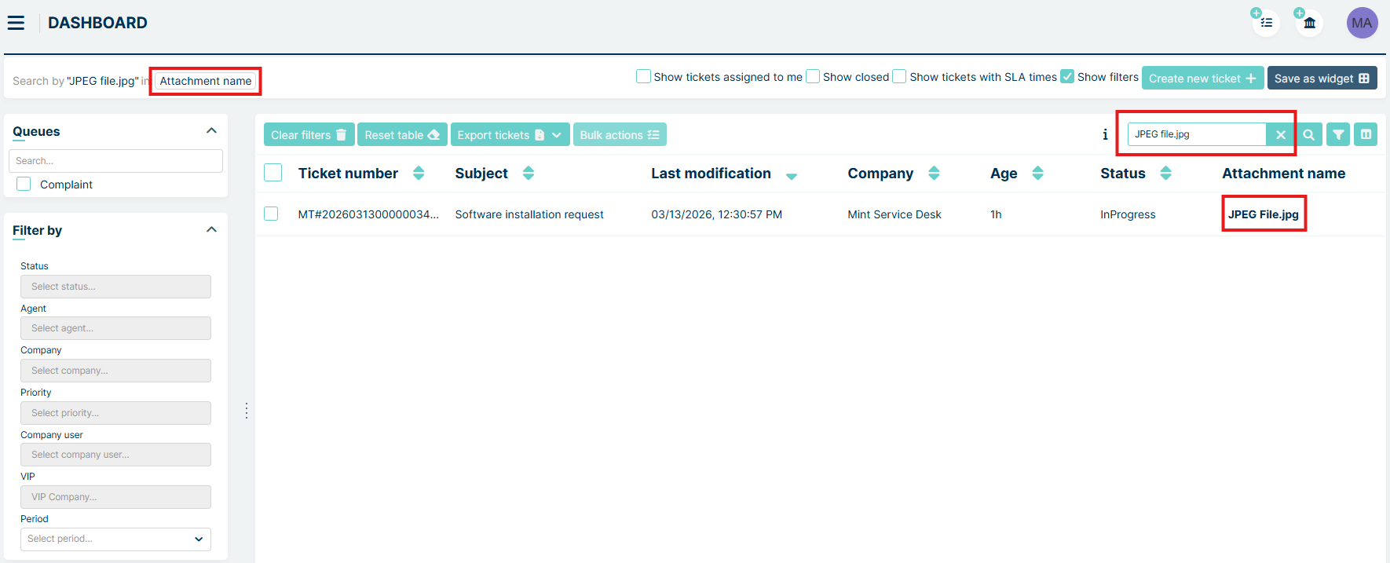Click Create new ticket button

(x=1202, y=79)
